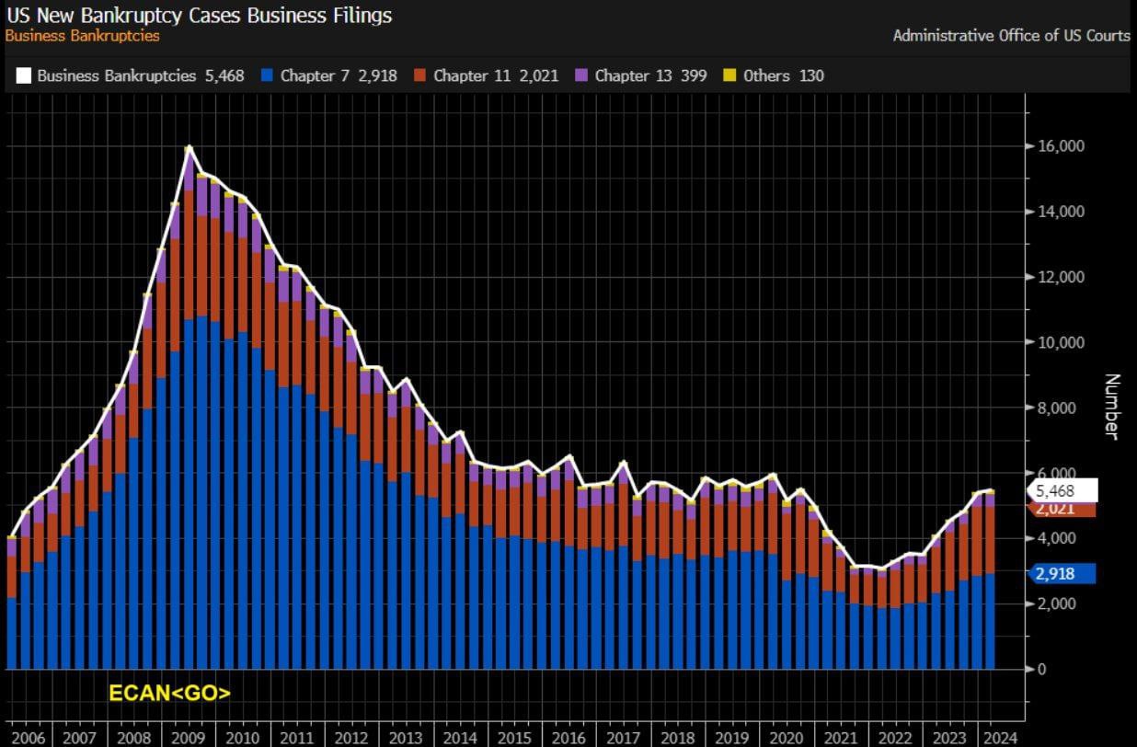The height and width of the screenshot is (747, 1137).
Task: Click the ECAN<GO> command text
Action: click(x=170, y=694)
